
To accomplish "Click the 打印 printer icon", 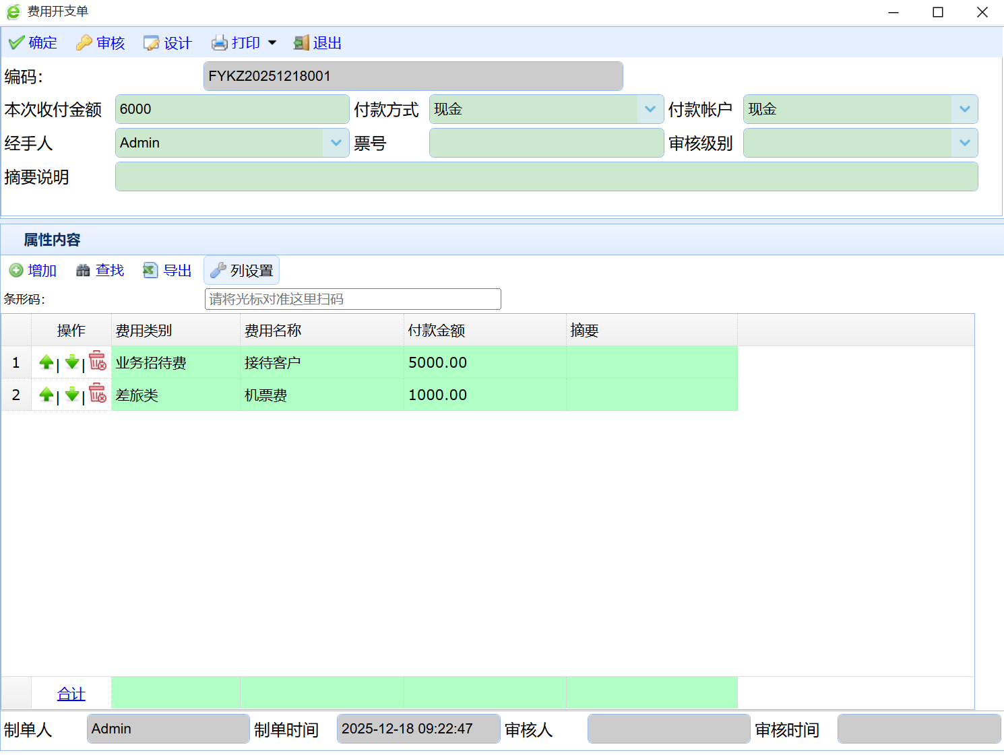I will tap(220, 43).
